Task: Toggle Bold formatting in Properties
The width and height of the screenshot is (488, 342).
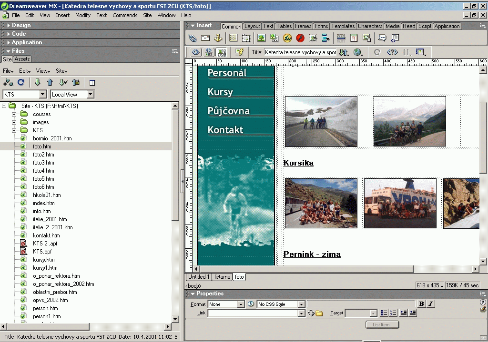Action: pos(421,304)
